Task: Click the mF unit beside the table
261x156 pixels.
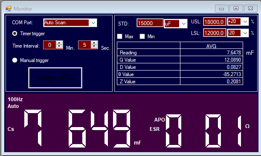Action: point(250,53)
